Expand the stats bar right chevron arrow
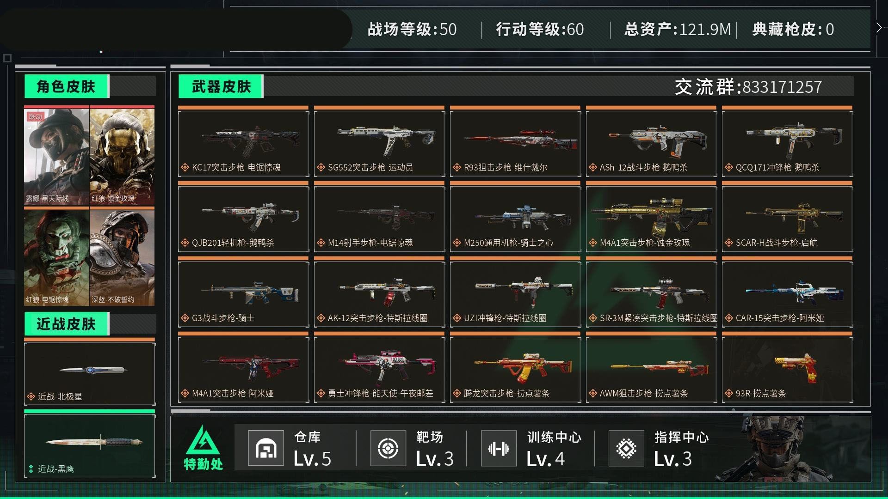This screenshot has width=888, height=499. tap(879, 28)
